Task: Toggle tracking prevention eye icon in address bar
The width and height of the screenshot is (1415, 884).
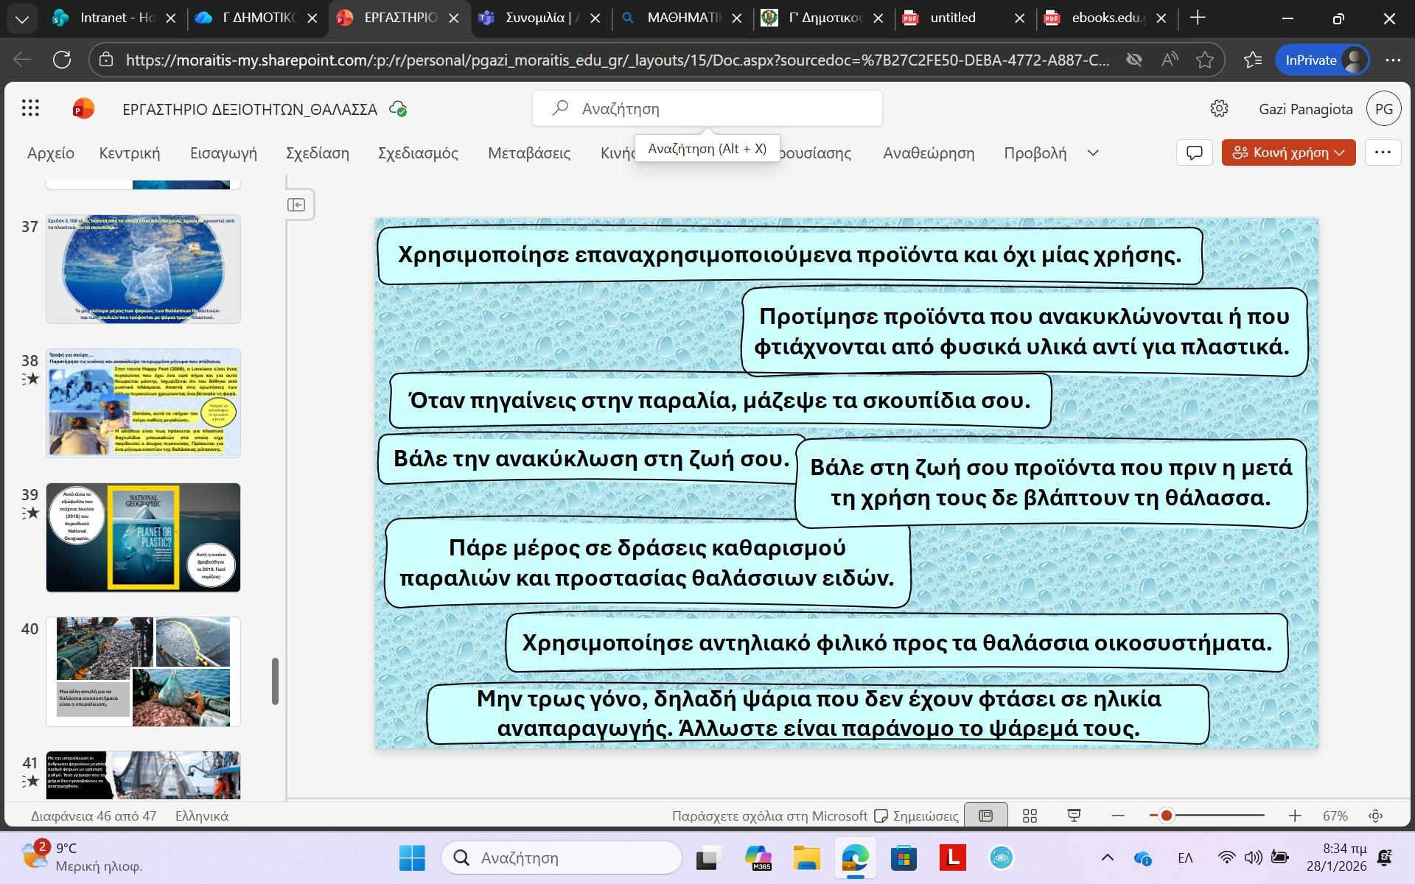Action: pyautogui.click(x=1133, y=60)
